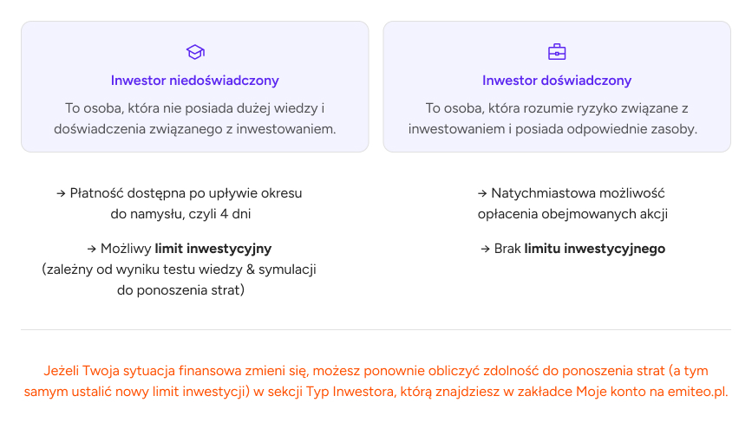
Task: Select the "Inwestor niedoświadczony" heading
Action: [x=195, y=81]
